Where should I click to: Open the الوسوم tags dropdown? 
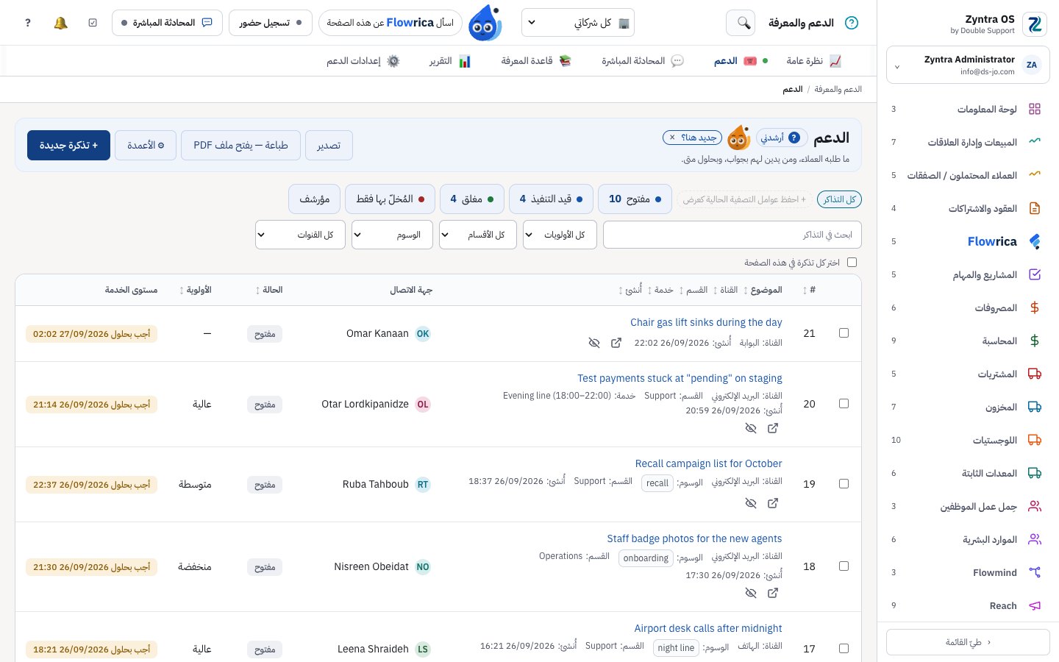pos(392,235)
